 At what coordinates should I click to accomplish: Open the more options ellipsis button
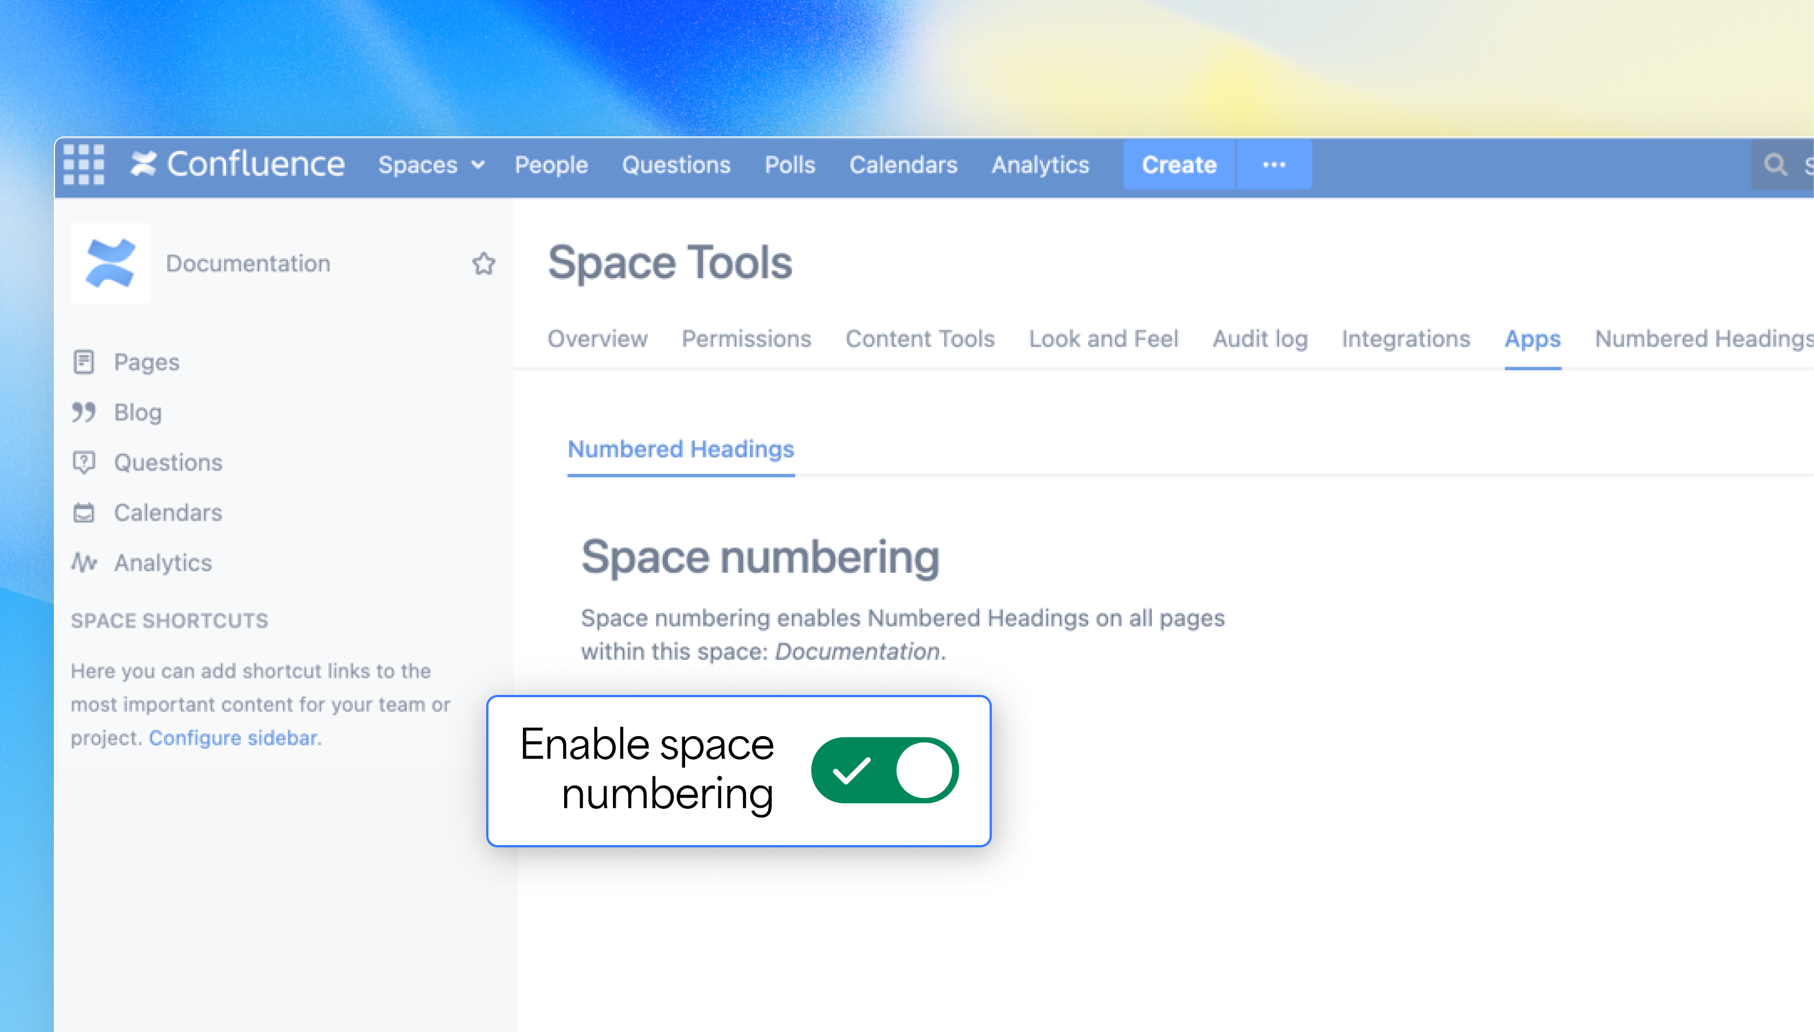(1274, 165)
